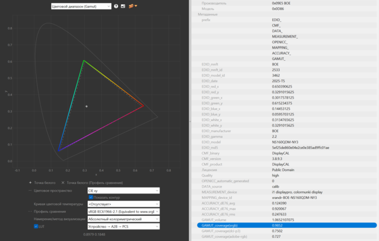
Task: Click the blue vertex of gamut triangle
Action: pos(58,151)
